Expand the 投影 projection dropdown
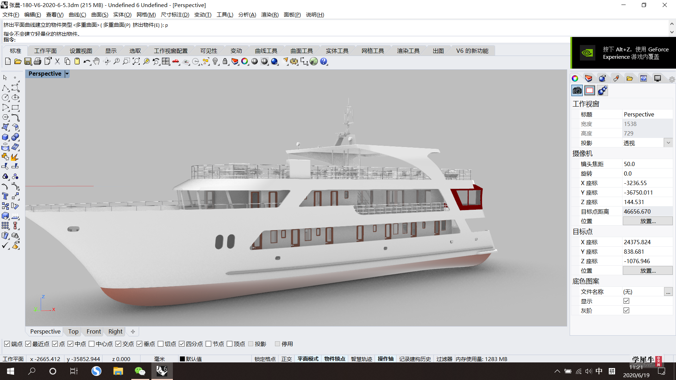The width and height of the screenshot is (676, 380). tap(668, 143)
